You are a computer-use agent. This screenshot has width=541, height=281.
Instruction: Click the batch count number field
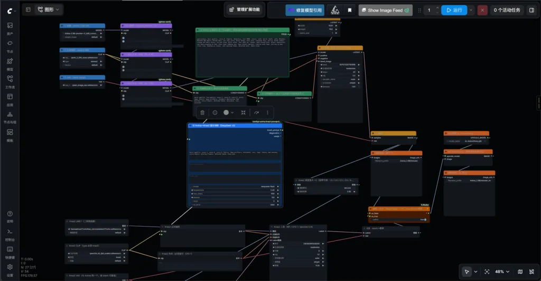coord(429,10)
